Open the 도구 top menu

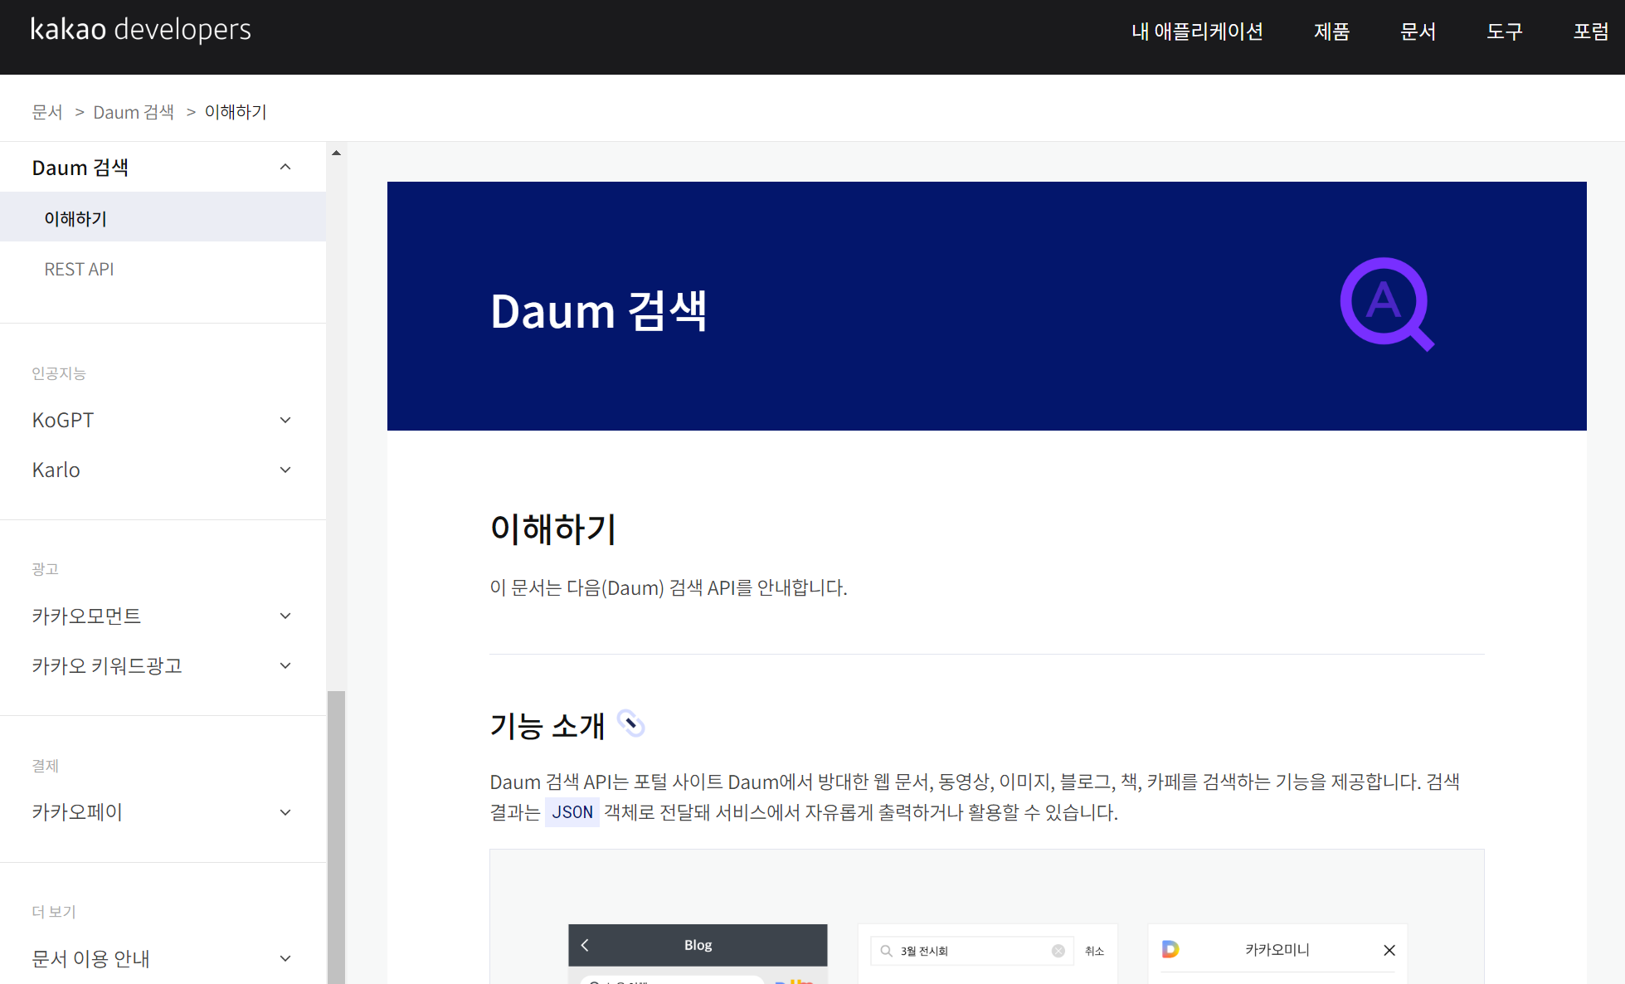1504,32
